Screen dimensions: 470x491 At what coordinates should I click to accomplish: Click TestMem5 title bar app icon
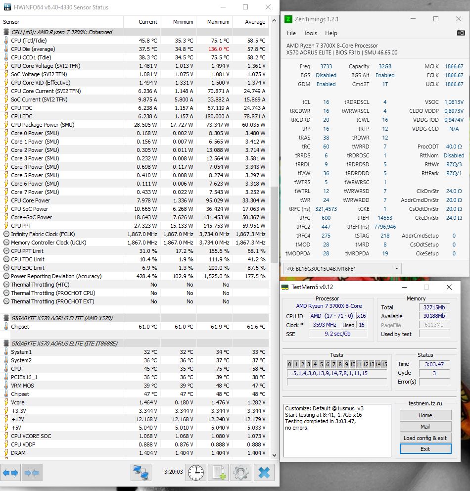[285, 287]
